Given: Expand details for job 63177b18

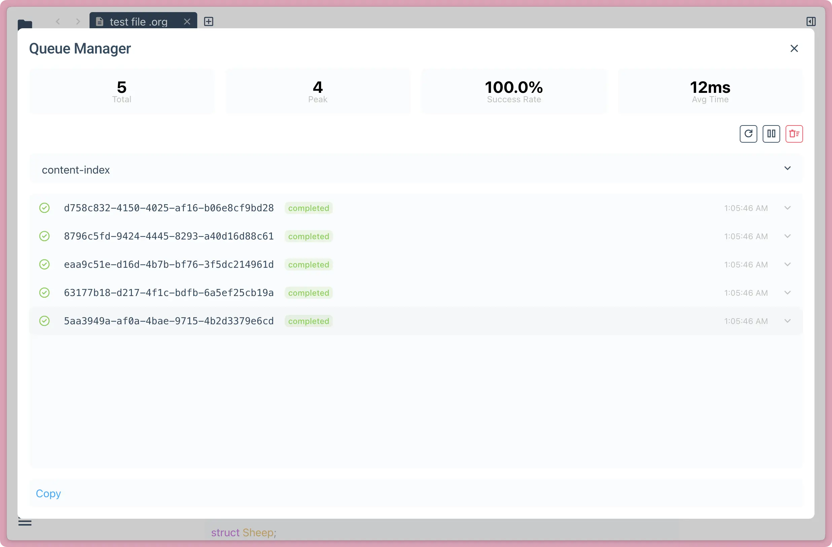Looking at the screenshot, I should (787, 293).
